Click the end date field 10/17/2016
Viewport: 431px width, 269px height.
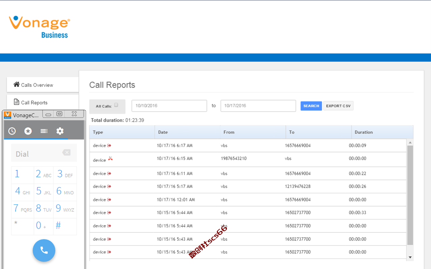(258, 106)
